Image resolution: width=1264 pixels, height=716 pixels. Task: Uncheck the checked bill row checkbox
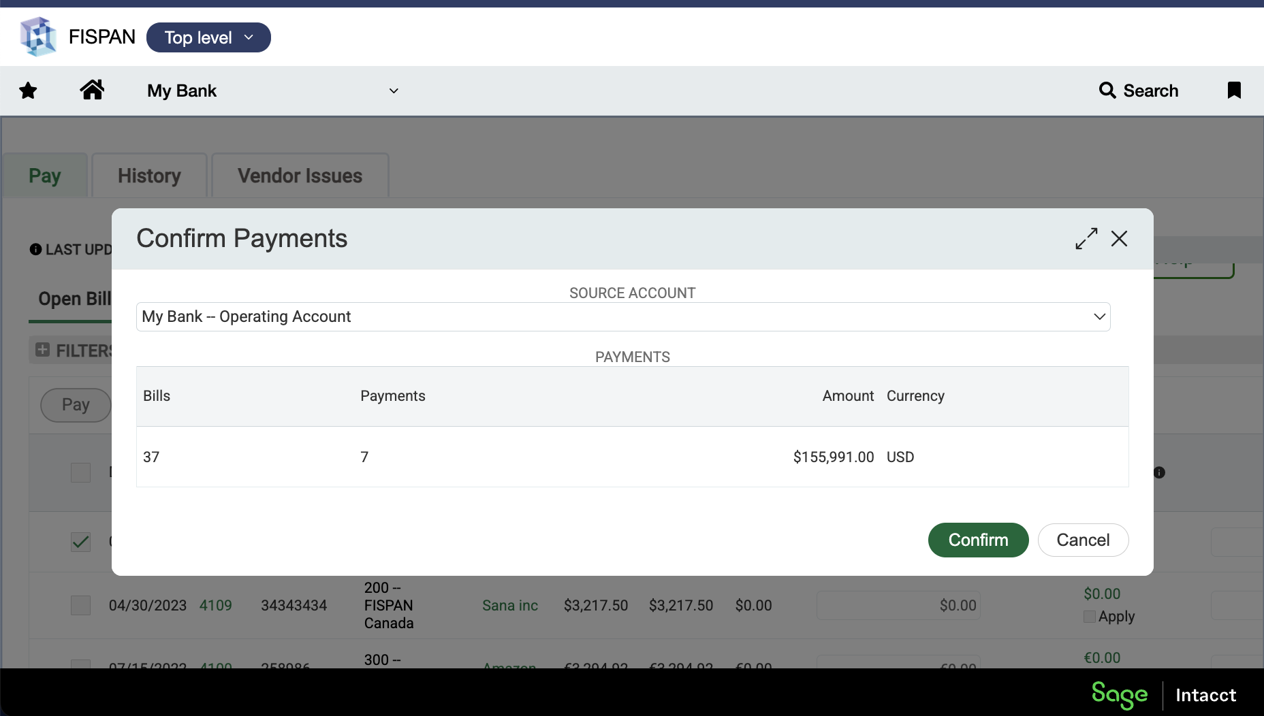80,542
